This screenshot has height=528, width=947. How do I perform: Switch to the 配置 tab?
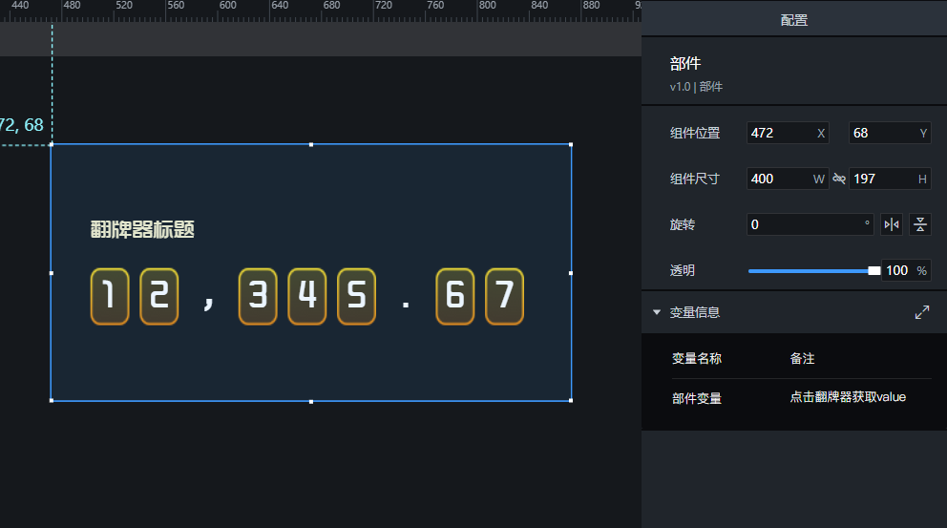point(793,19)
